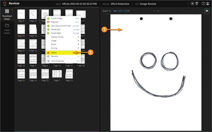Select the Page 21 thumbnail
The image size is (212, 132).
tap(21, 44)
